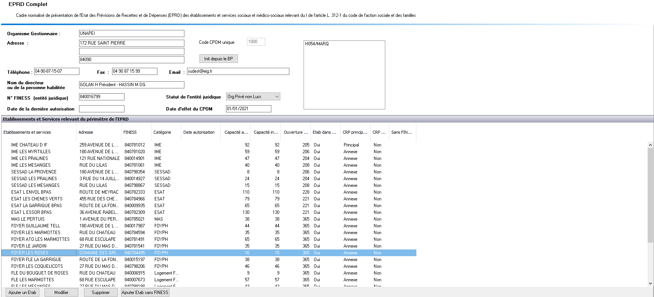The image size is (654, 297).
Task: Select row ESAT LES CHENES VERTS
Action: coord(209,199)
